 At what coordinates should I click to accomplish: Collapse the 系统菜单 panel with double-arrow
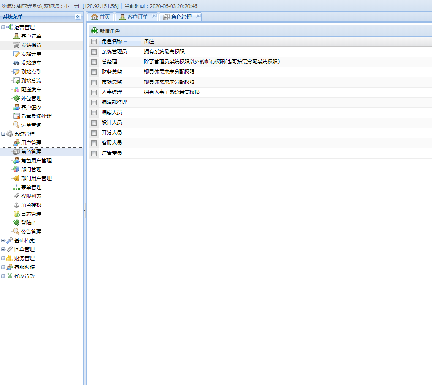[x=78, y=17]
